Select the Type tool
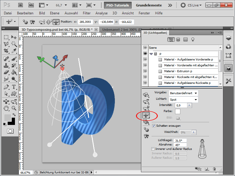The image size is (235, 176). click(14, 87)
